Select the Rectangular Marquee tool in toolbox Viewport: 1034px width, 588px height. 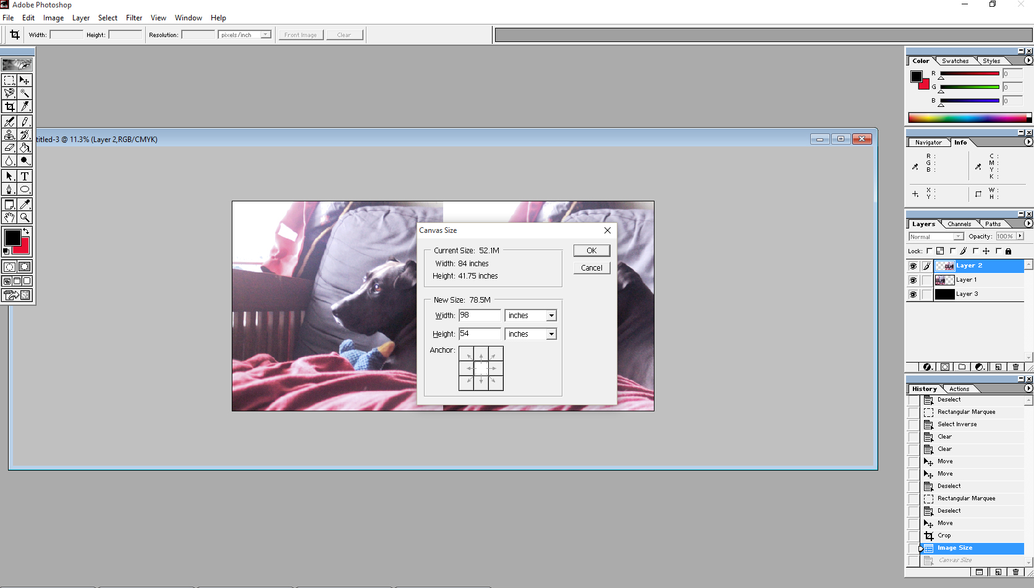point(9,80)
